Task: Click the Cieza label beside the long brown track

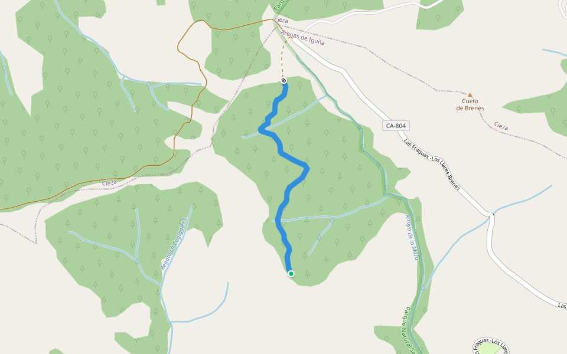Action: 109,183
